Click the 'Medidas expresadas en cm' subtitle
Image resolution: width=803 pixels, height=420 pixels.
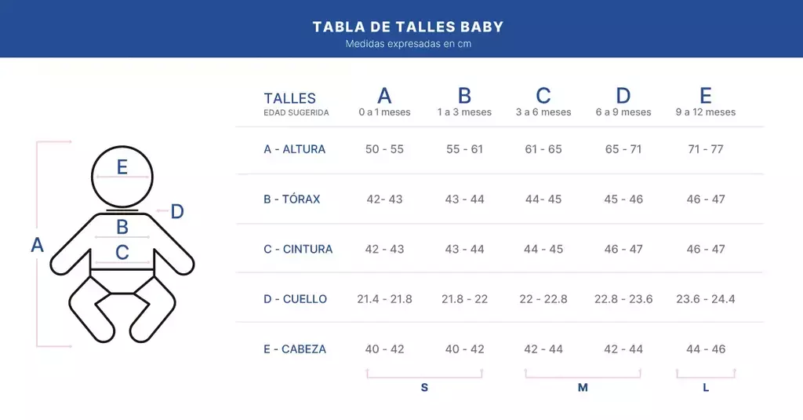[x=408, y=44]
